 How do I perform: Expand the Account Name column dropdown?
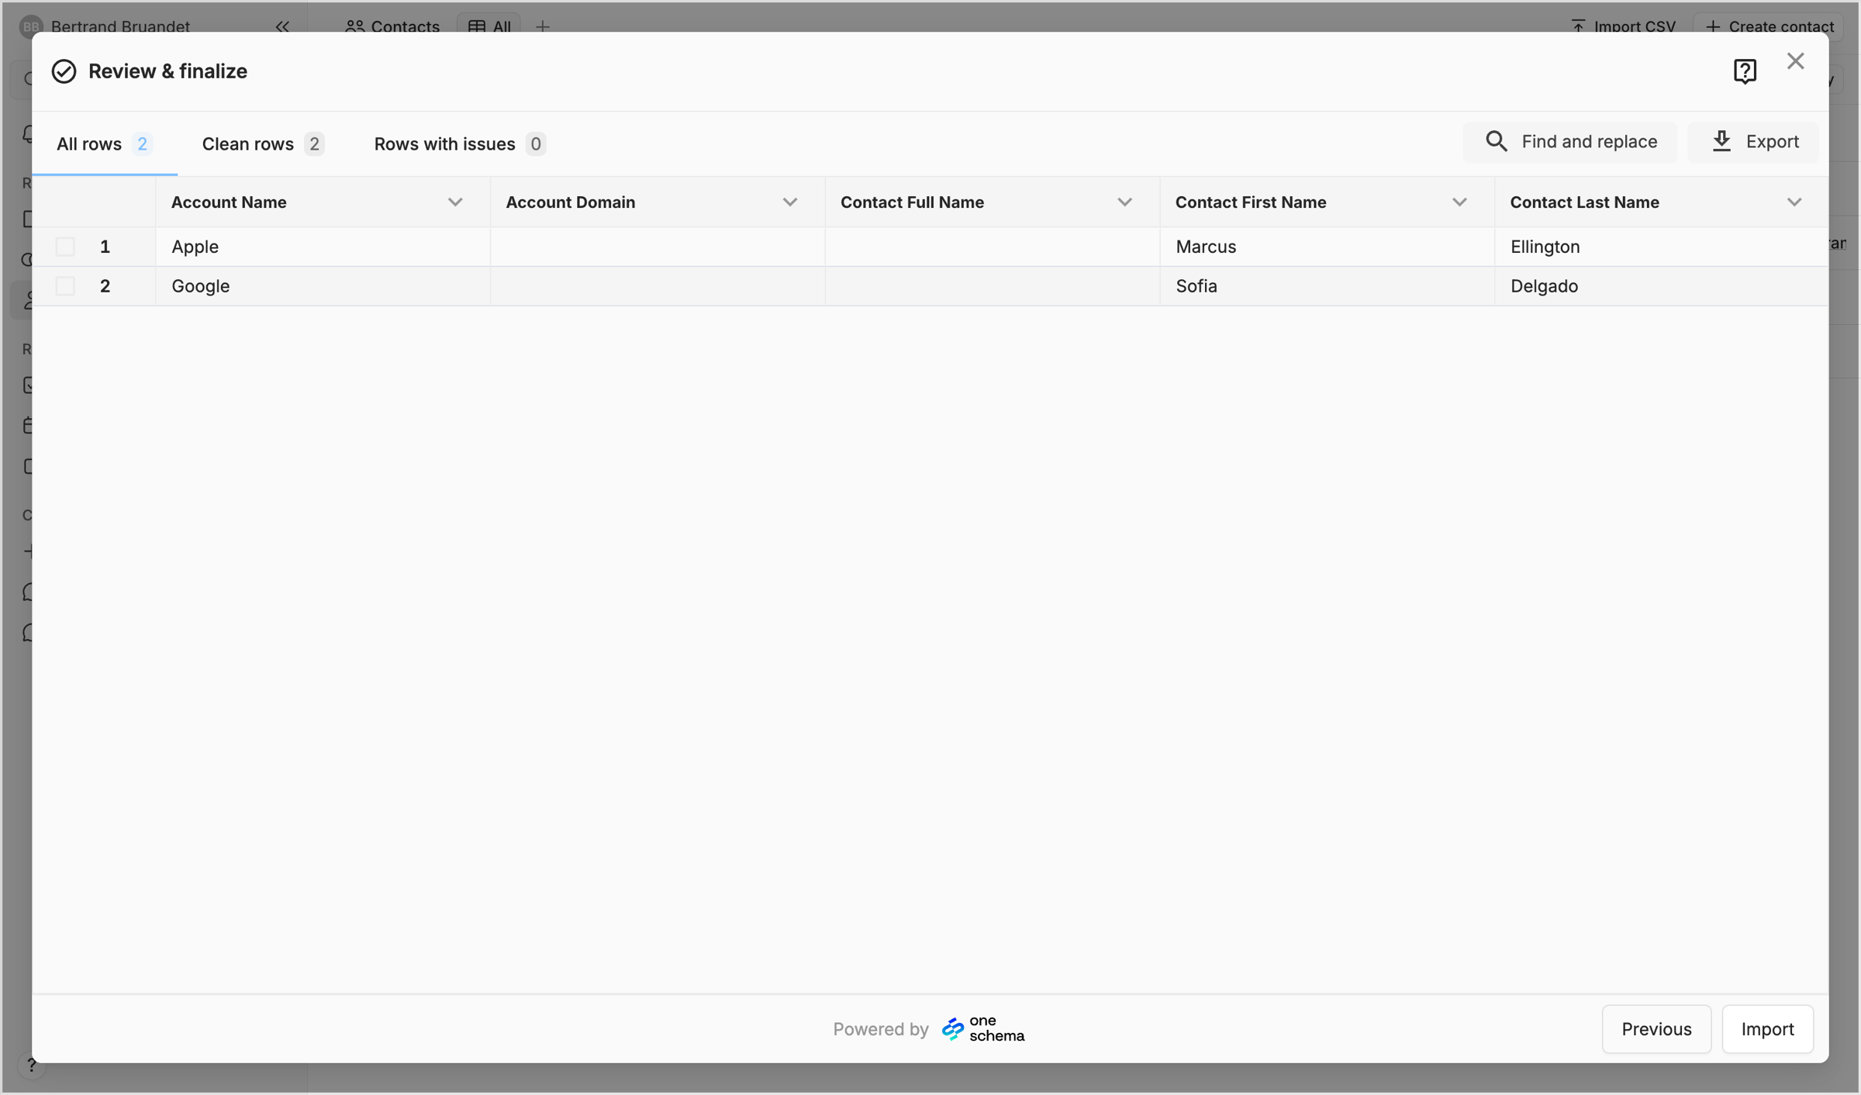[455, 202]
